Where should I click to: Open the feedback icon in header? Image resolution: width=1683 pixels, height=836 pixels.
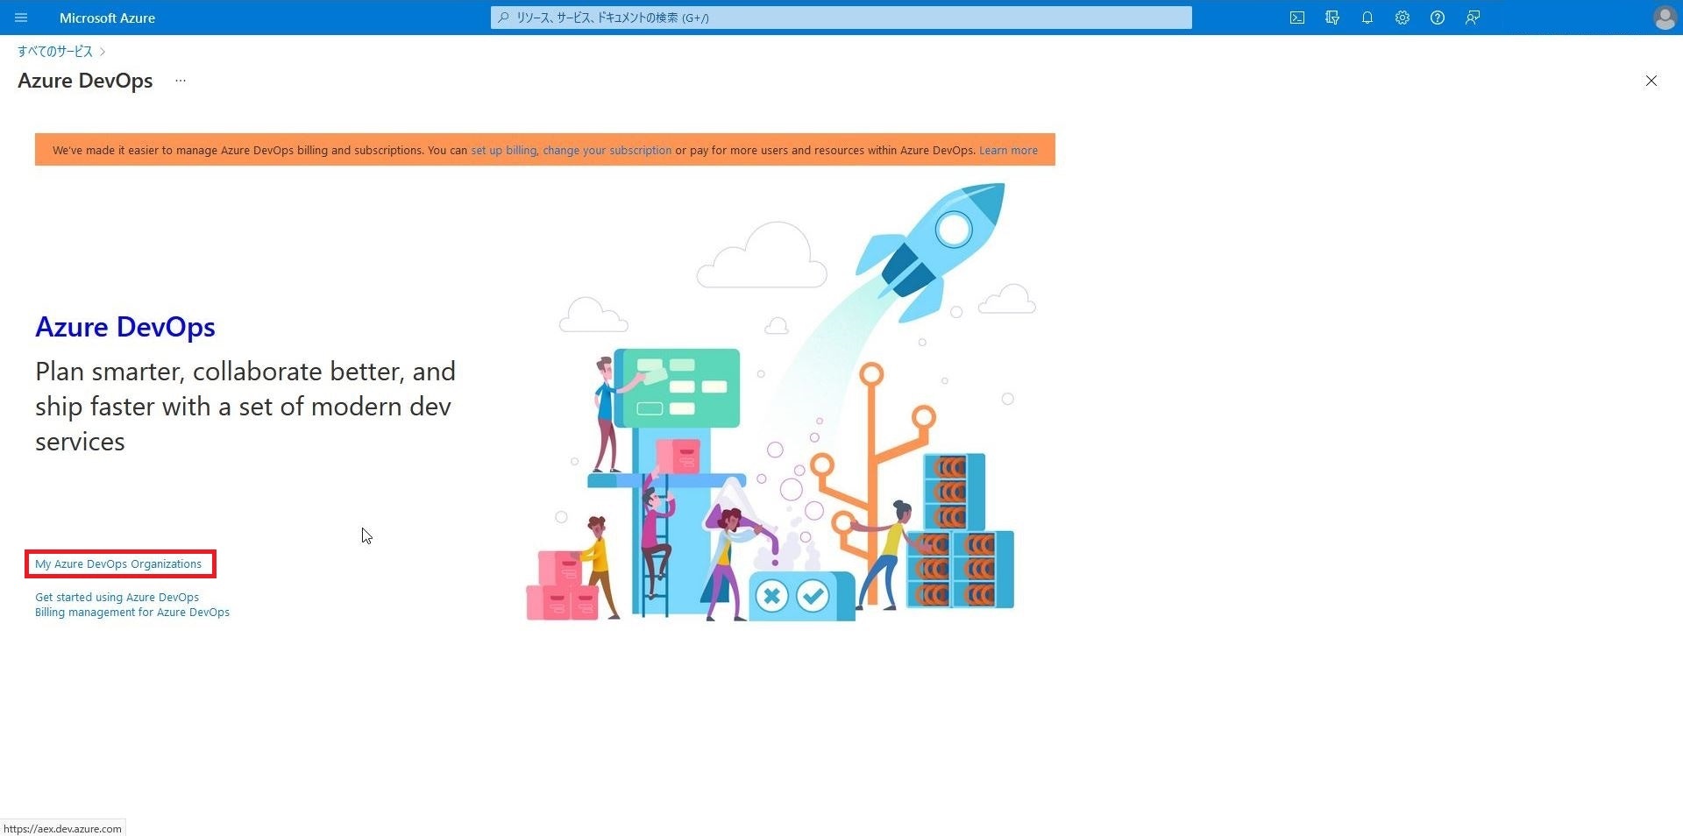click(x=1473, y=18)
